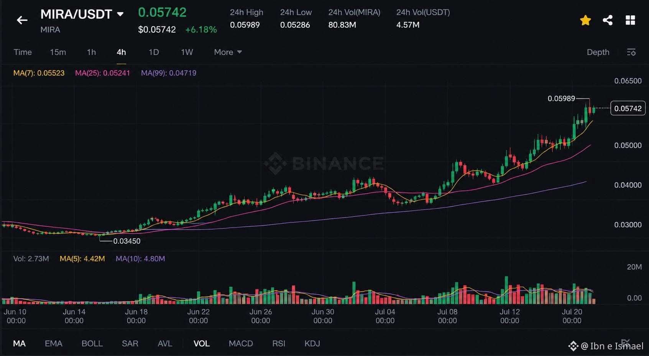
Task: Switch to the 1h interval
Action: 91,52
